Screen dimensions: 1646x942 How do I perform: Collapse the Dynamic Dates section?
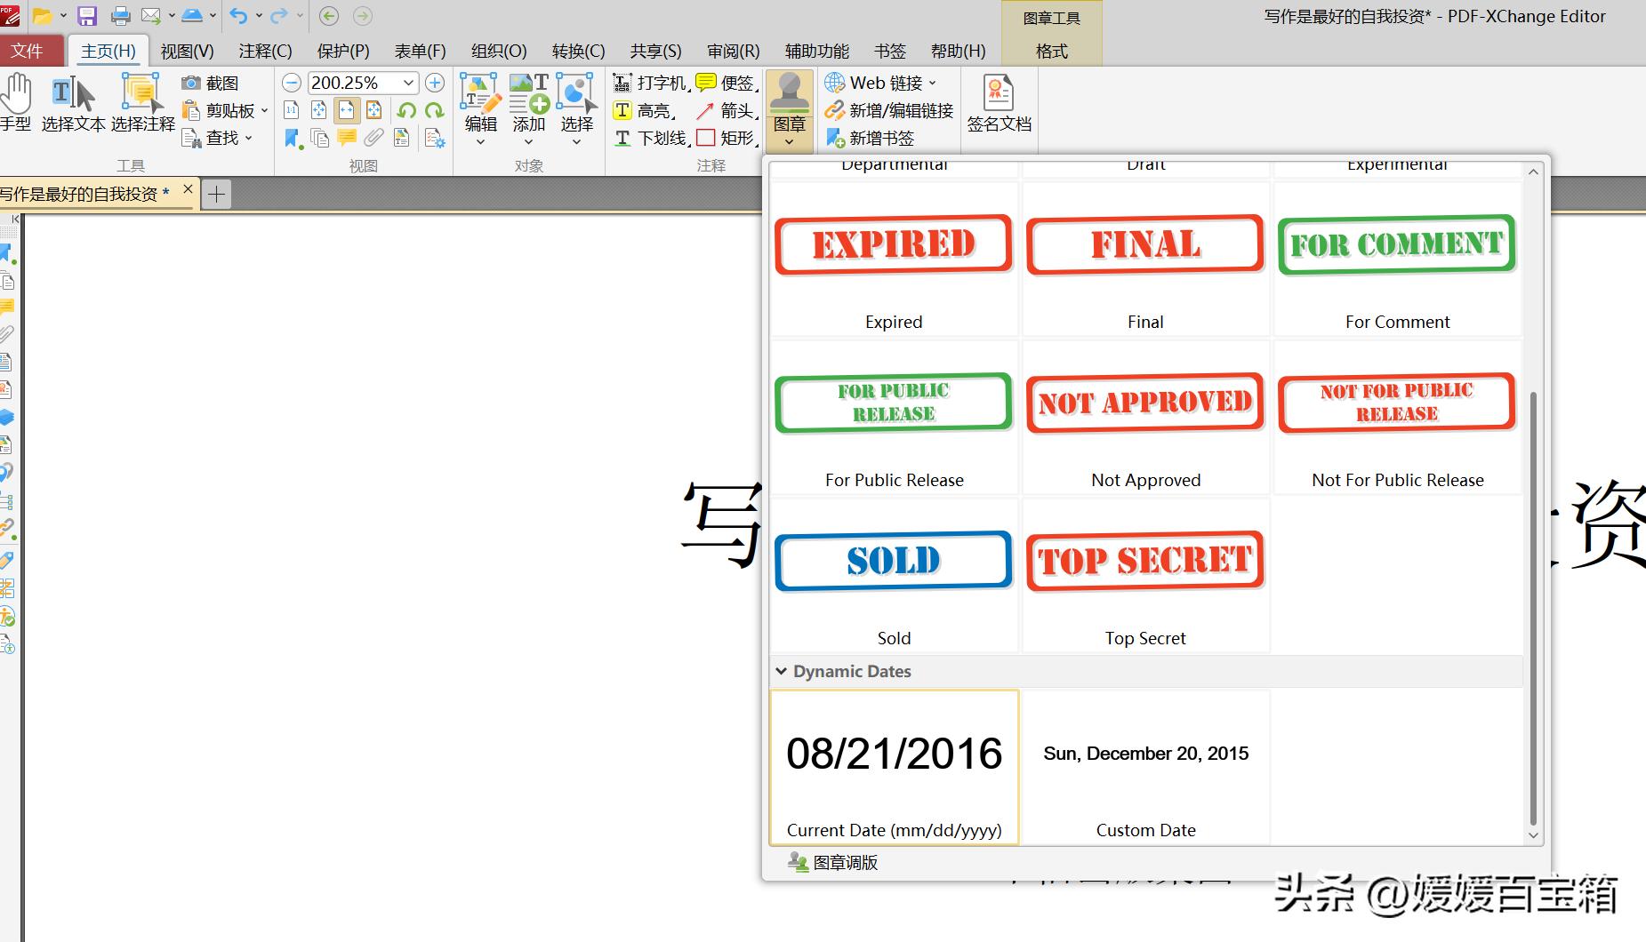click(x=782, y=672)
